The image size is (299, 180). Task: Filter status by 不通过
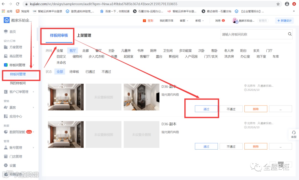pyautogui.click(x=106, y=71)
